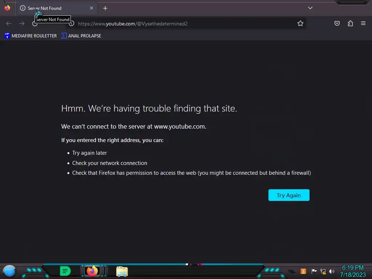This screenshot has width=372, height=279.
Task: Open the Windows Start orb
Action: [9, 271]
